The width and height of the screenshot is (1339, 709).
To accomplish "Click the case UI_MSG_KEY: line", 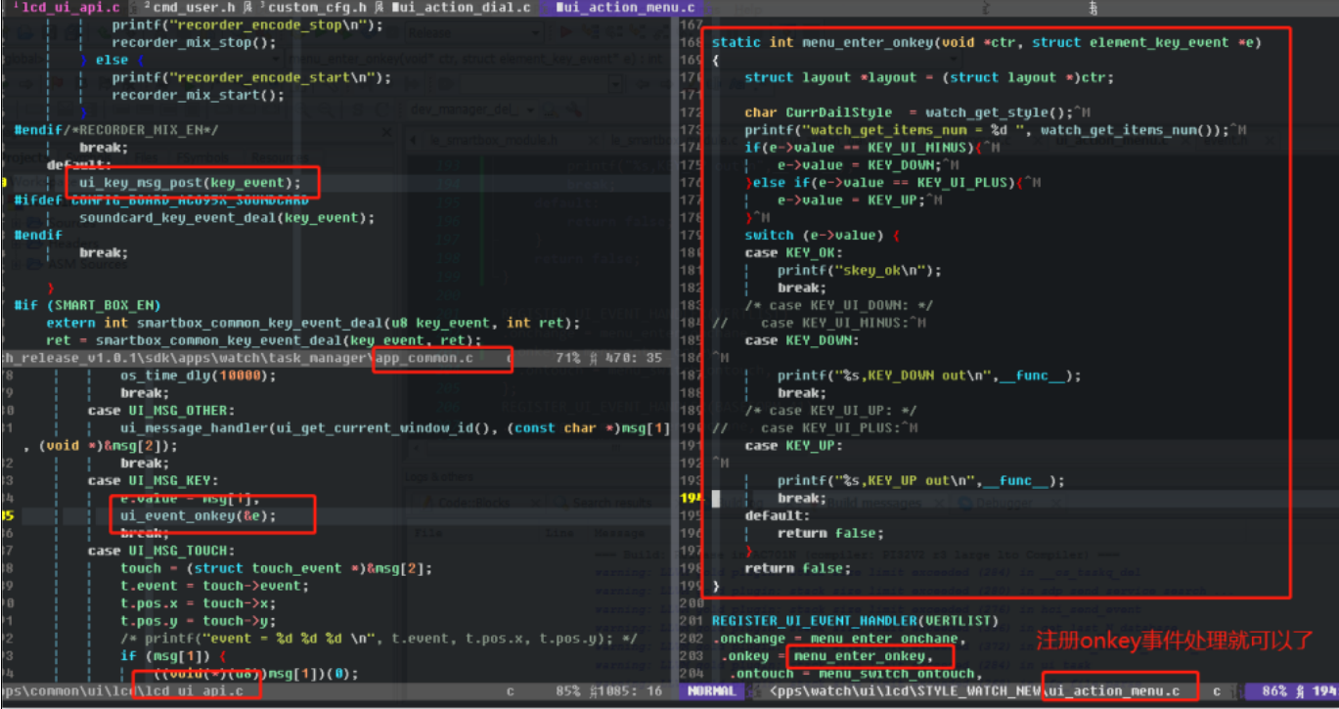I will (x=153, y=480).
